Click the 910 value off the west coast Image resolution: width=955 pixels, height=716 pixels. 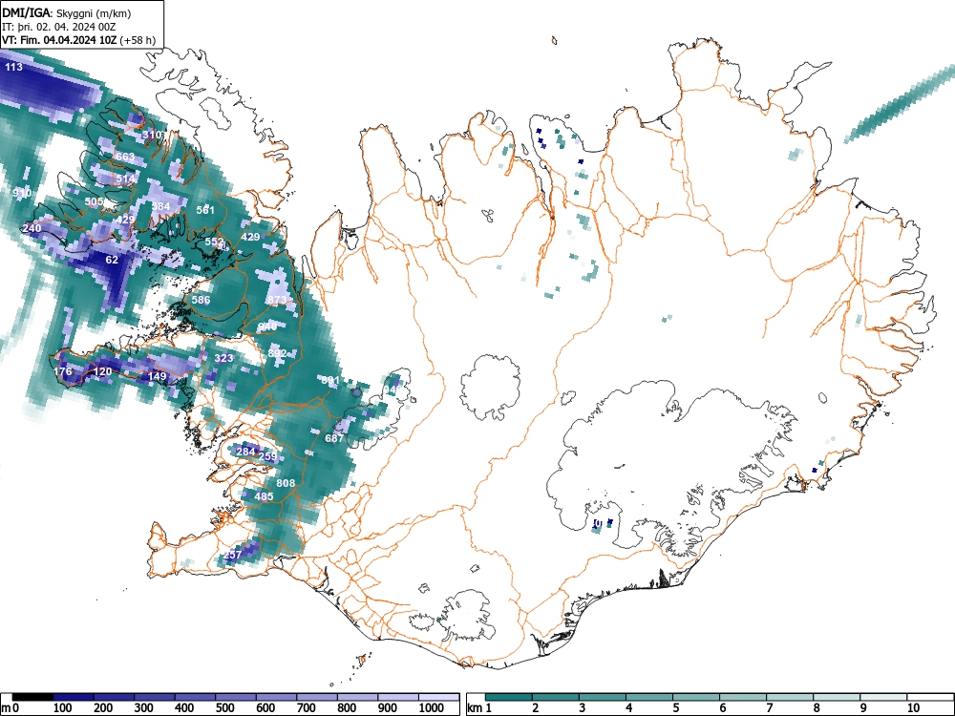pyautogui.click(x=22, y=193)
